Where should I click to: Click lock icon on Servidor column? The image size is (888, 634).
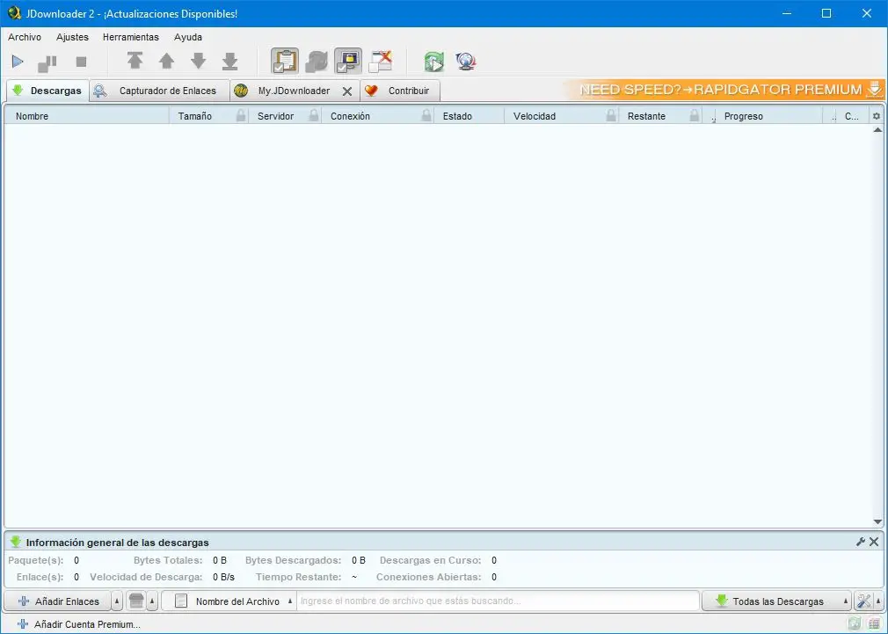314,115
